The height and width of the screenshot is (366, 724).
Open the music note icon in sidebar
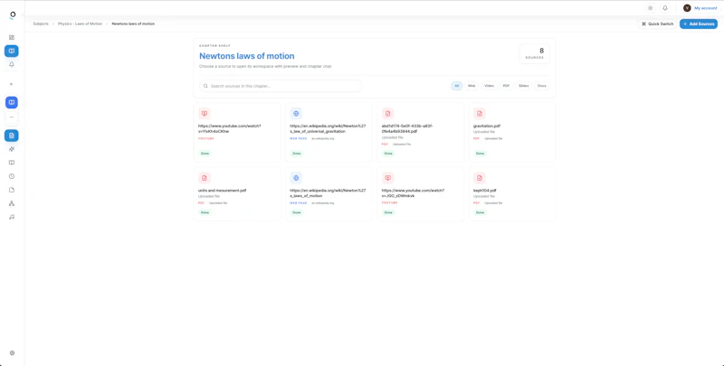tap(12, 217)
